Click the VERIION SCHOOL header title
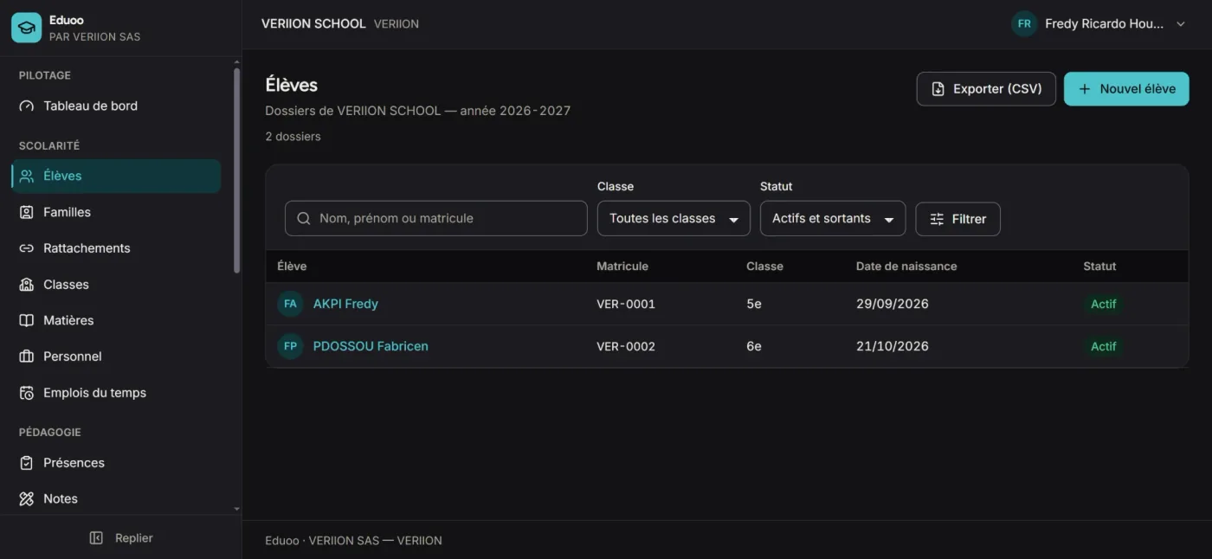This screenshot has width=1212, height=559. pos(313,24)
